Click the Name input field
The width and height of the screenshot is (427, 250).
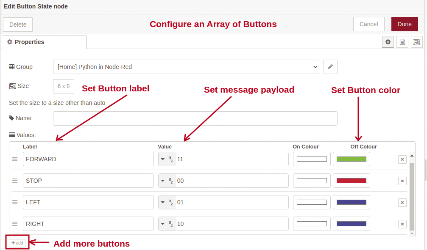195,118
